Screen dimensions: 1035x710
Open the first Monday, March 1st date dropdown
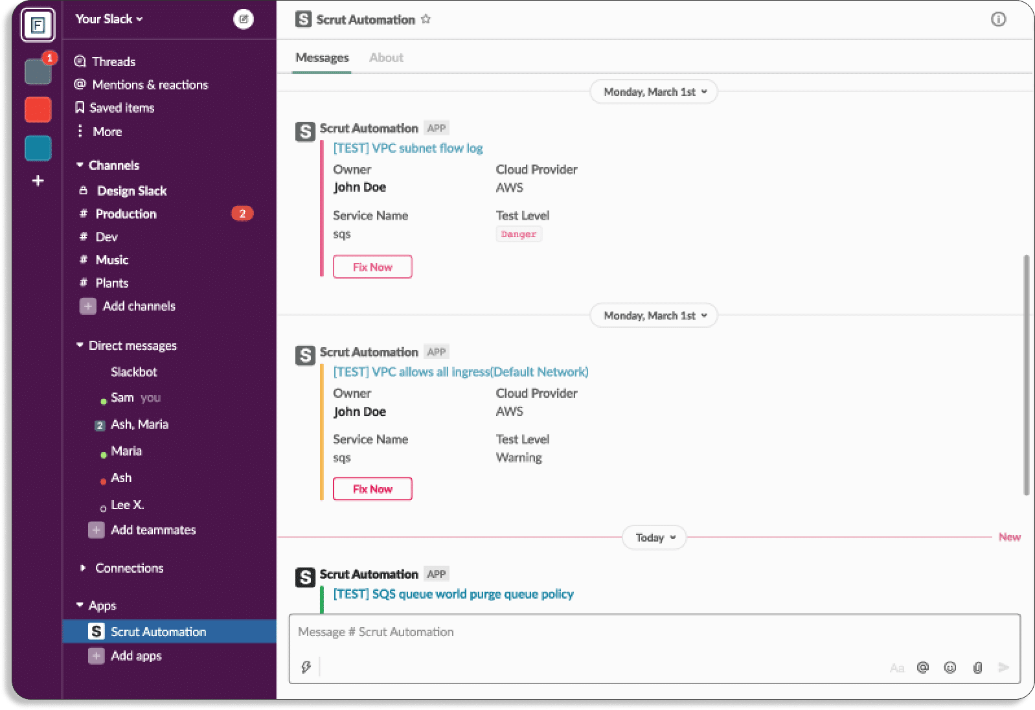point(654,92)
